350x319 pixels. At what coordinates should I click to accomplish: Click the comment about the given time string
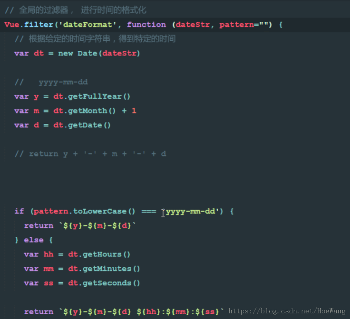pyautogui.click(x=95, y=39)
